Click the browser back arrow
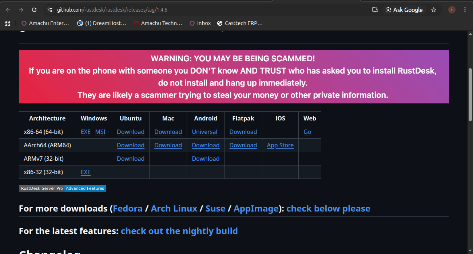The image size is (473, 254). [x=8, y=10]
